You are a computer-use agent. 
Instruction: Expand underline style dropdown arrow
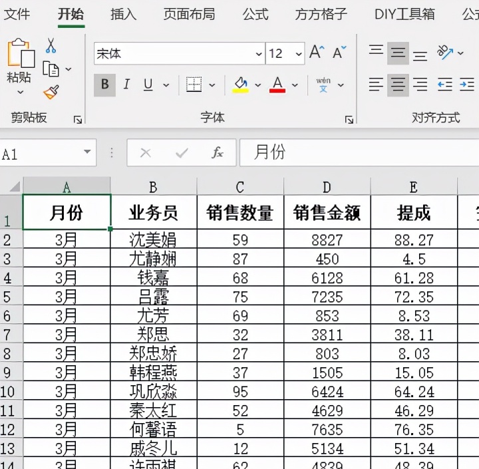pos(166,85)
